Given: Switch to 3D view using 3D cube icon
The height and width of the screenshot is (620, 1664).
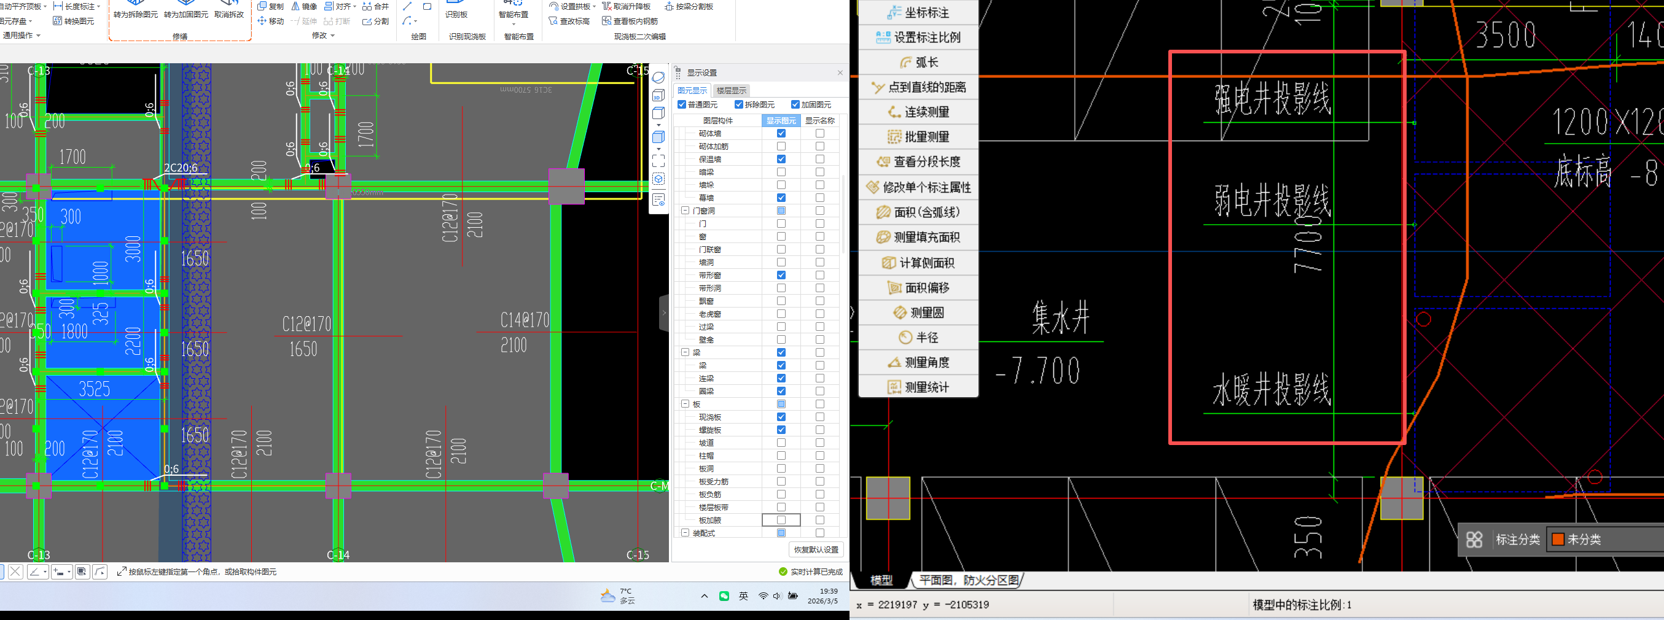Looking at the screenshot, I should pos(658,96).
